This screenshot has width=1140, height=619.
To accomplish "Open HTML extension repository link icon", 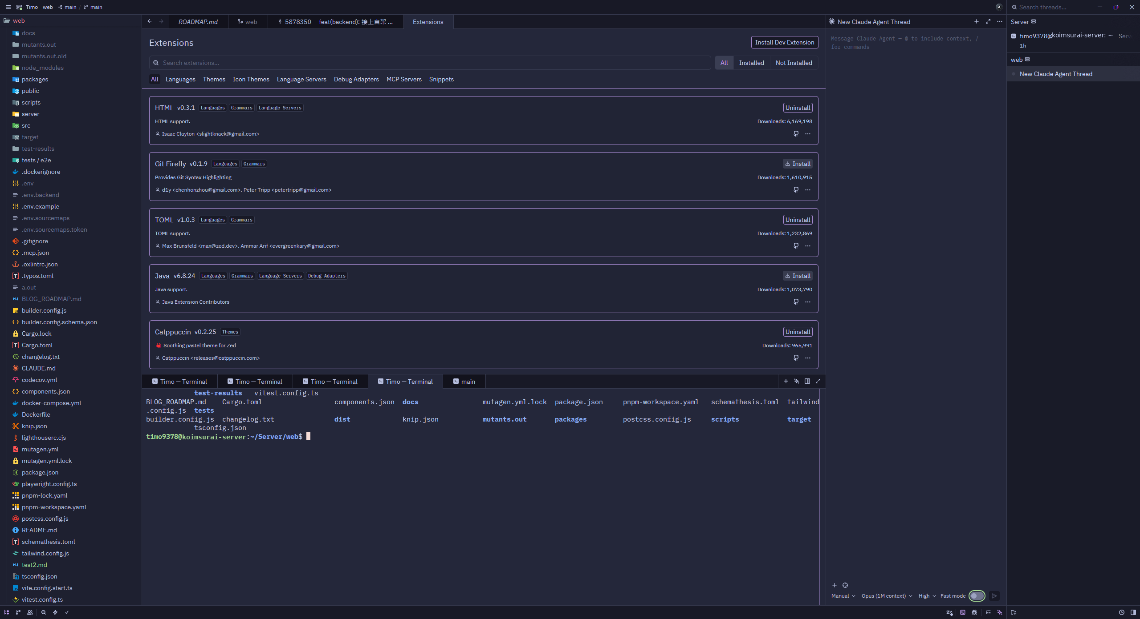I will [796, 134].
